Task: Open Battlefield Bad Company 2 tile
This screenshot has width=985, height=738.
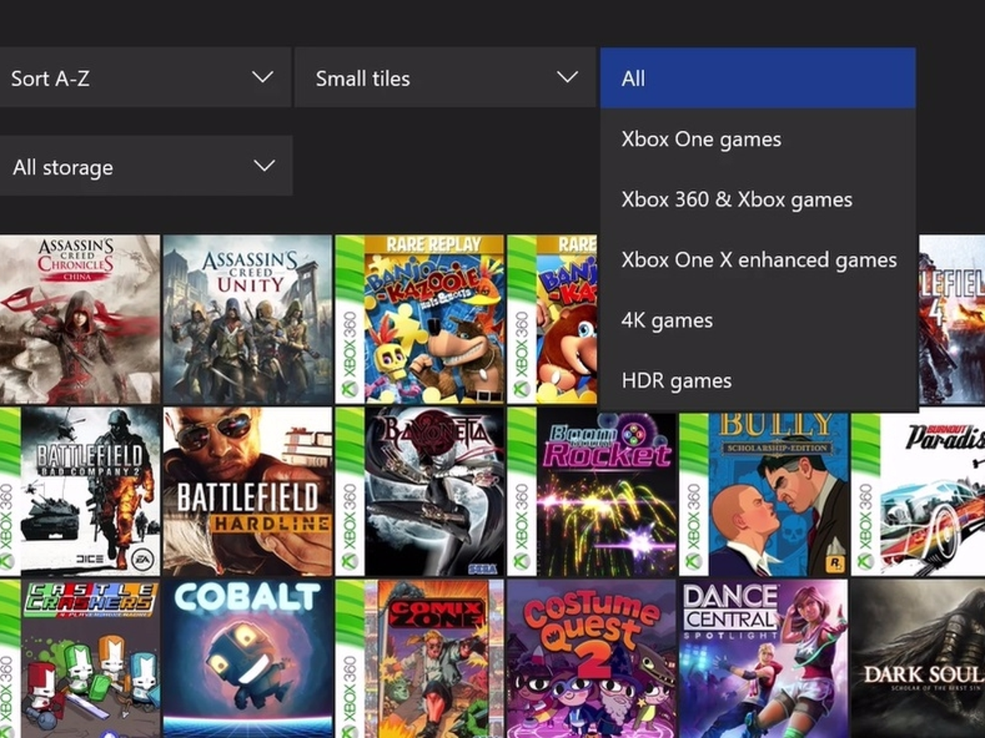Action: click(x=80, y=492)
